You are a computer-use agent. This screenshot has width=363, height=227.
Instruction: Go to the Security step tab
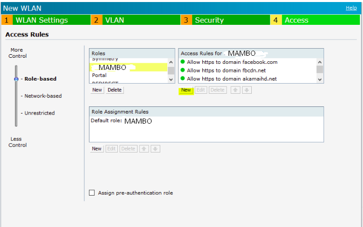tap(209, 20)
